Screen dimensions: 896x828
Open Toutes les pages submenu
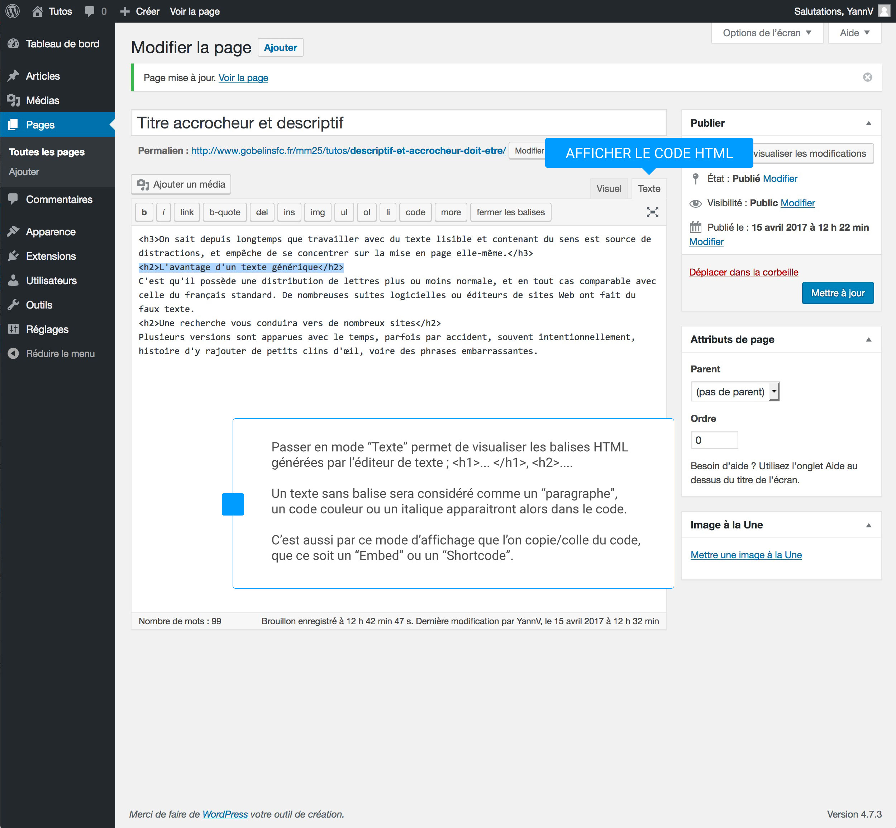(47, 152)
